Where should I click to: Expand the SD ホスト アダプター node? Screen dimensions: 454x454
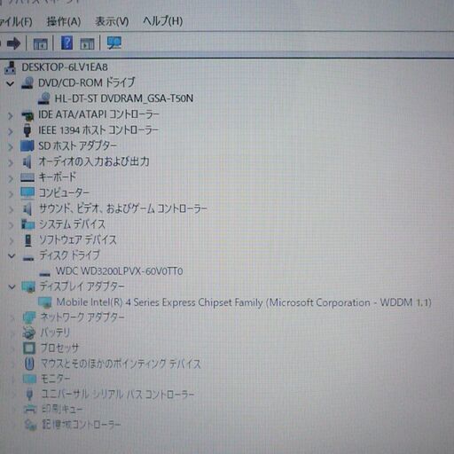coord(11,146)
